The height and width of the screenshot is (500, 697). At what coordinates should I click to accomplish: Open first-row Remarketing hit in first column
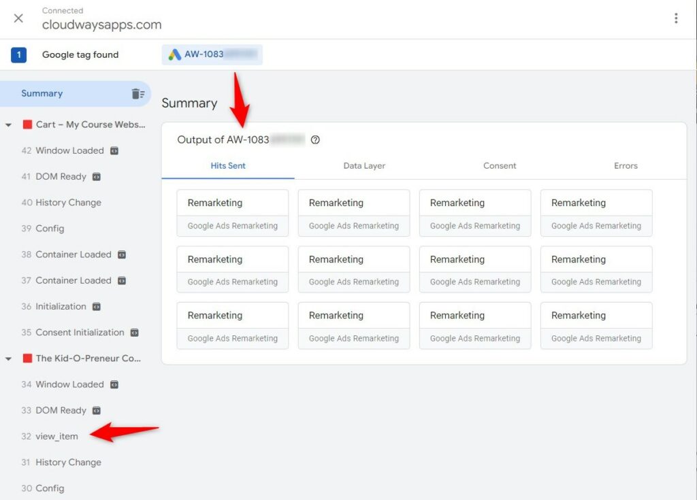233,213
